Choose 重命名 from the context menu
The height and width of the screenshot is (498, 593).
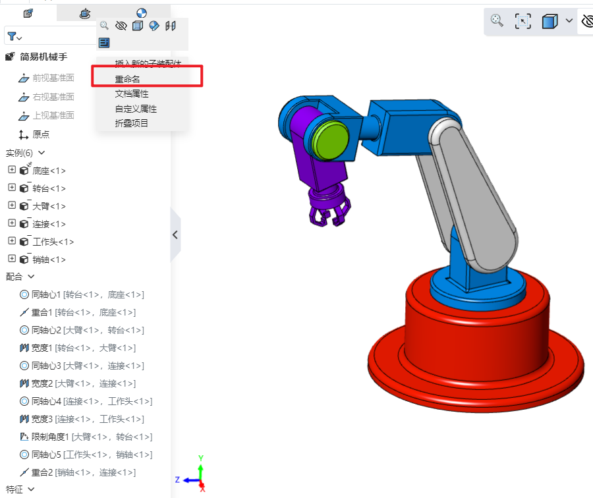[x=128, y=78]
